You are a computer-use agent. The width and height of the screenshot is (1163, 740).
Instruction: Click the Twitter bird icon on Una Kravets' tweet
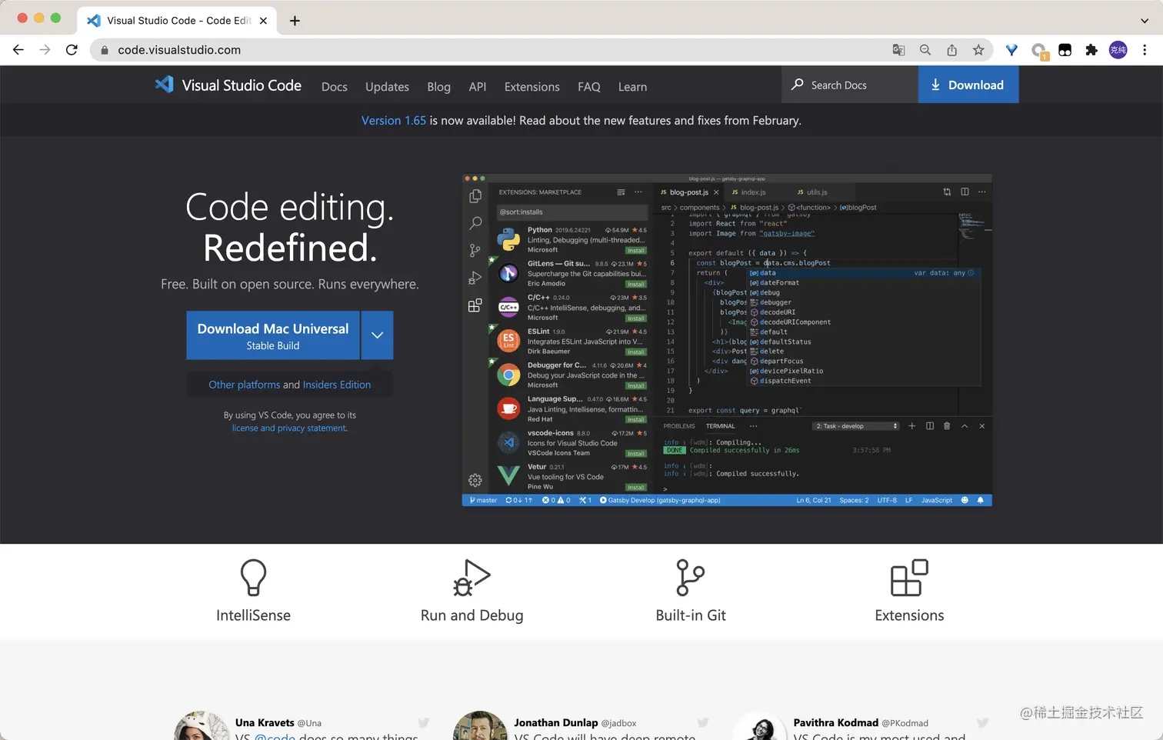pyautogui.click(x=423, y=723)
